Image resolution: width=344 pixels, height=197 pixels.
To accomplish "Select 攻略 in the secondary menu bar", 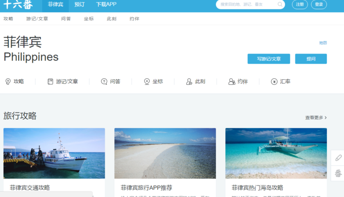I will pyautogui.click(x=8, y=19).
